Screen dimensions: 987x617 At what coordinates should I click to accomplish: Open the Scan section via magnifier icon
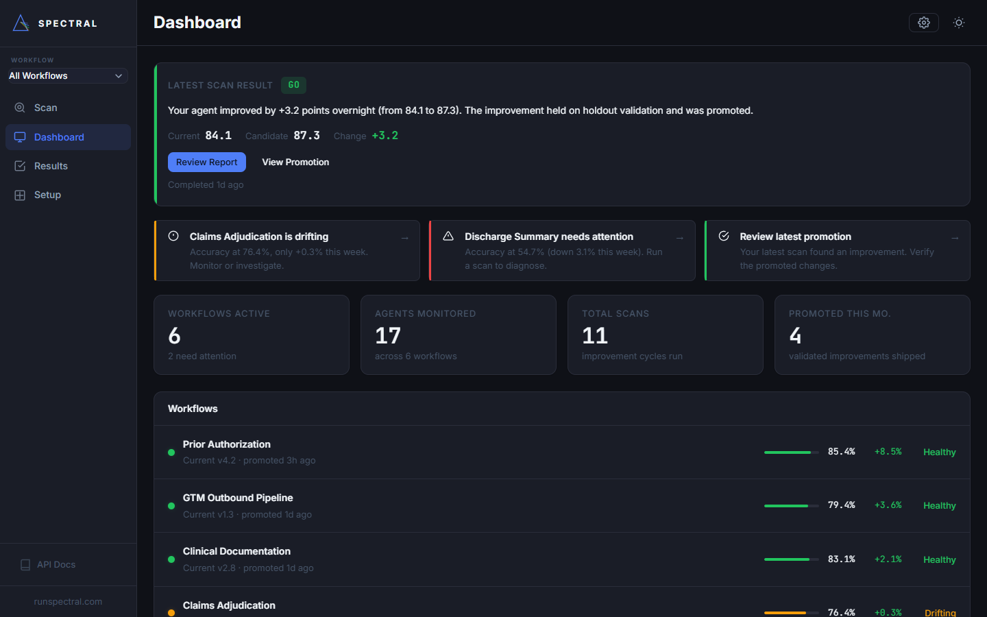[x=19, y=108]
